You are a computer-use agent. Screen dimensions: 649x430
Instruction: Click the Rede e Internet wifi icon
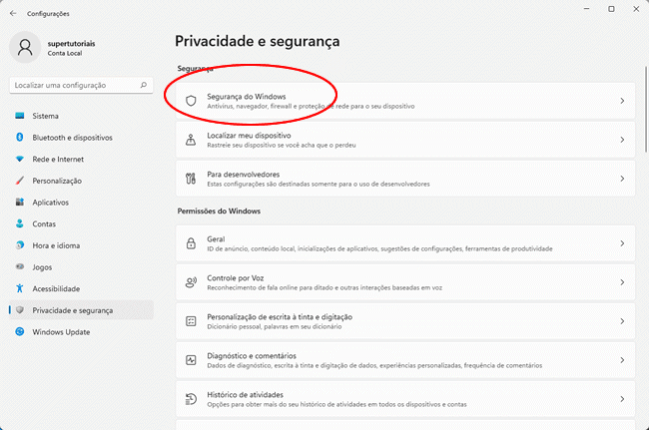pyautogui.click(x=19, y=159)
